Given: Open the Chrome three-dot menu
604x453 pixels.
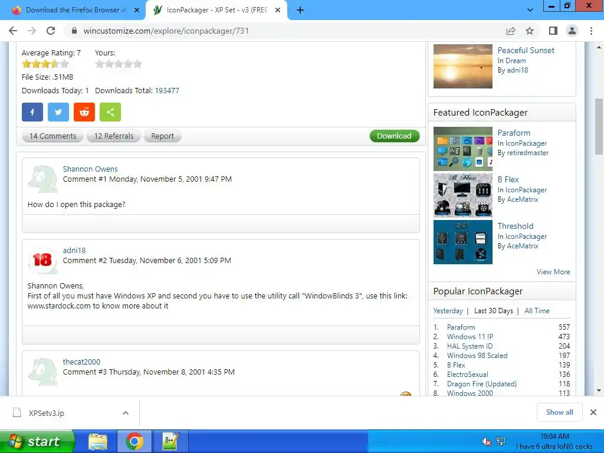Looking at the screenshot, I should [591, 31].
